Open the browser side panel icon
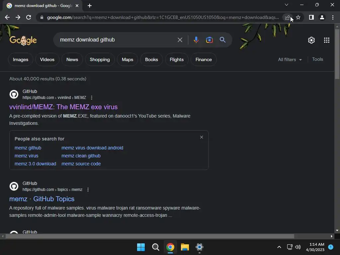The image size is (340, 255). click(311, 17)
